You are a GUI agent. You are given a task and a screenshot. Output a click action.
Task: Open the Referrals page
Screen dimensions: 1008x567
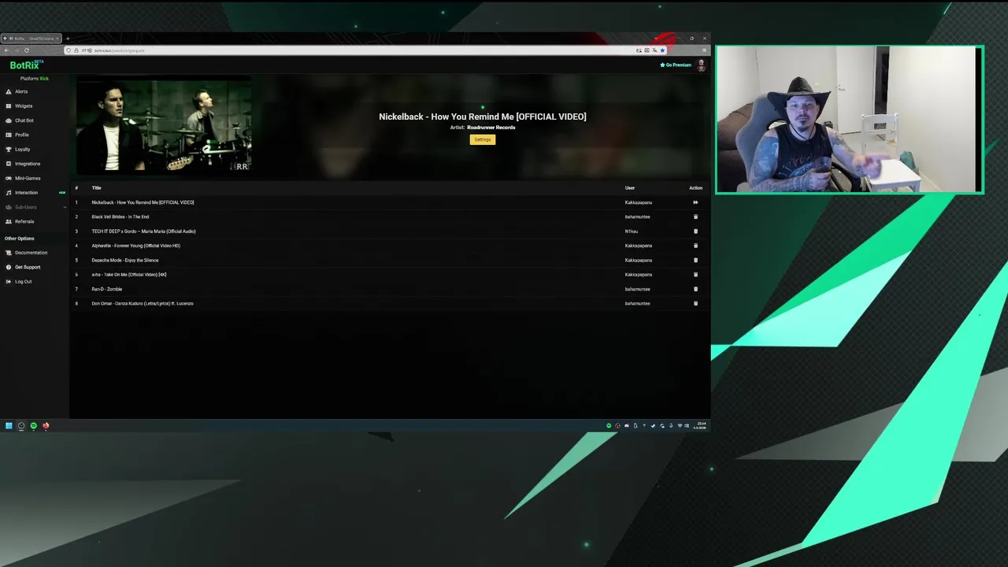click(24, 221)
